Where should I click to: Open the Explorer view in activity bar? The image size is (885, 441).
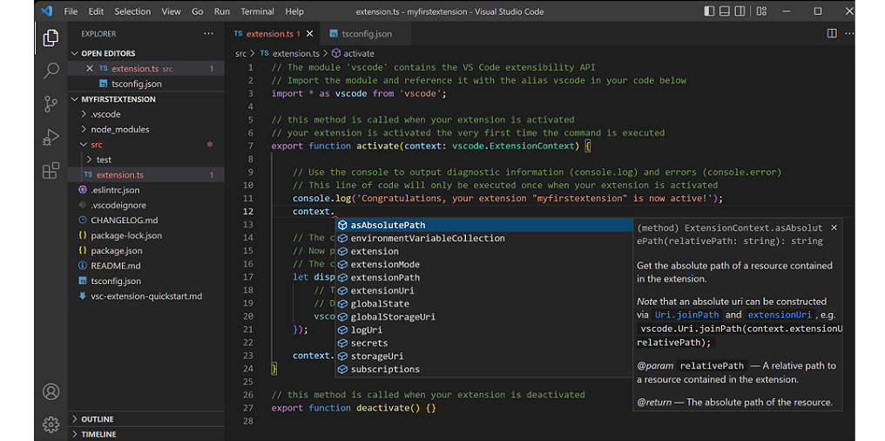(x=51, y=37)
